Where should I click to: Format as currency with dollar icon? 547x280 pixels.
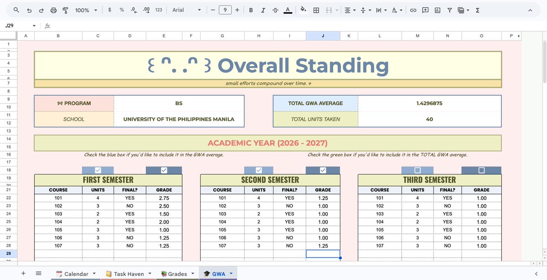(x=110, y=10)
